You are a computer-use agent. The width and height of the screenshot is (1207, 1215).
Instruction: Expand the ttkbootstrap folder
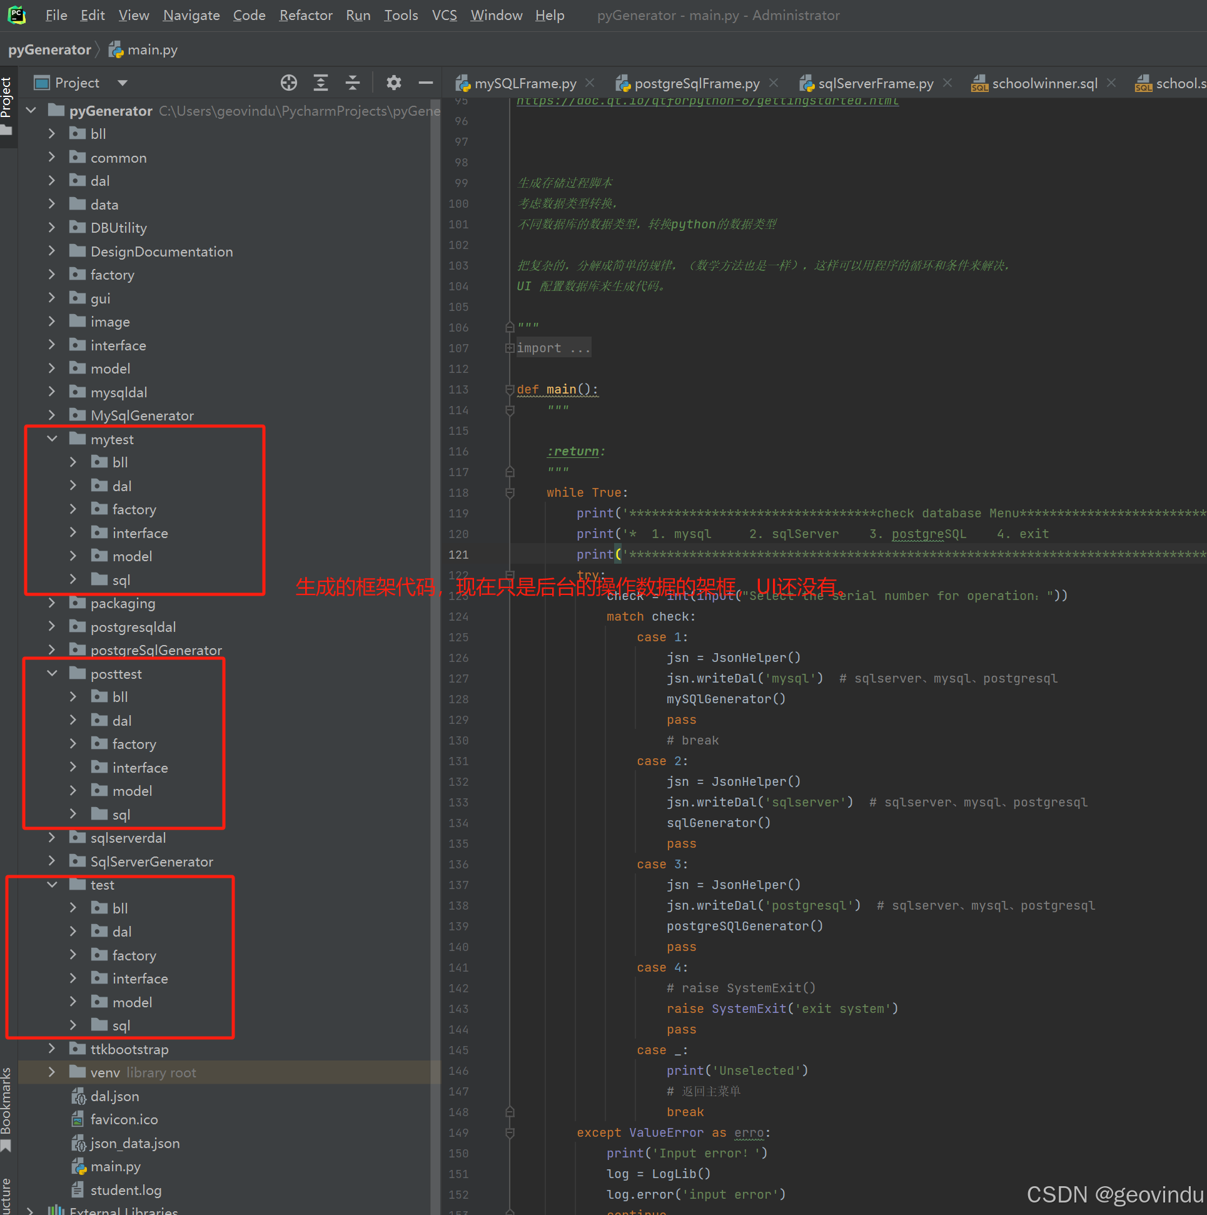tap(52, 1049)
